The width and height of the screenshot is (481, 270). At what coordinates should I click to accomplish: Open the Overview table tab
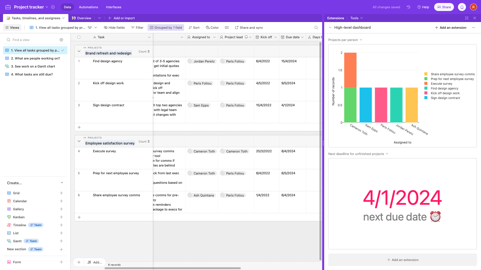click(81, 18)
